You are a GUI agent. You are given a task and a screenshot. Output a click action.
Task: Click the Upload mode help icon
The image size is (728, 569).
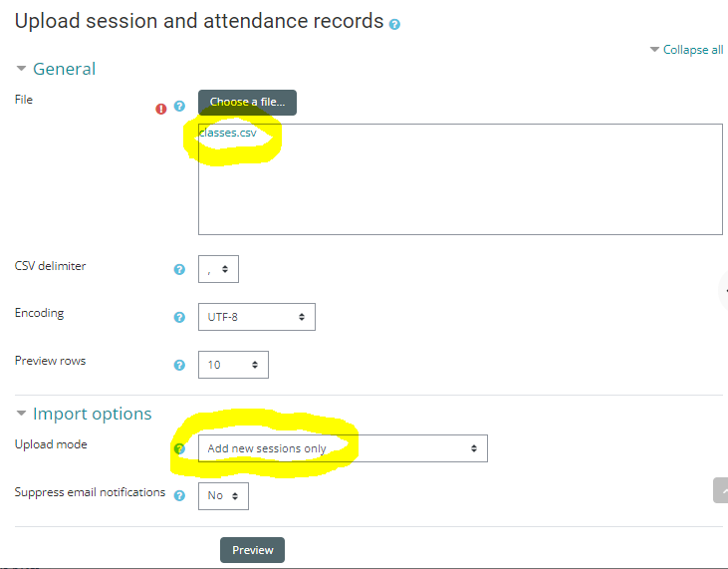tap(180, 449)
